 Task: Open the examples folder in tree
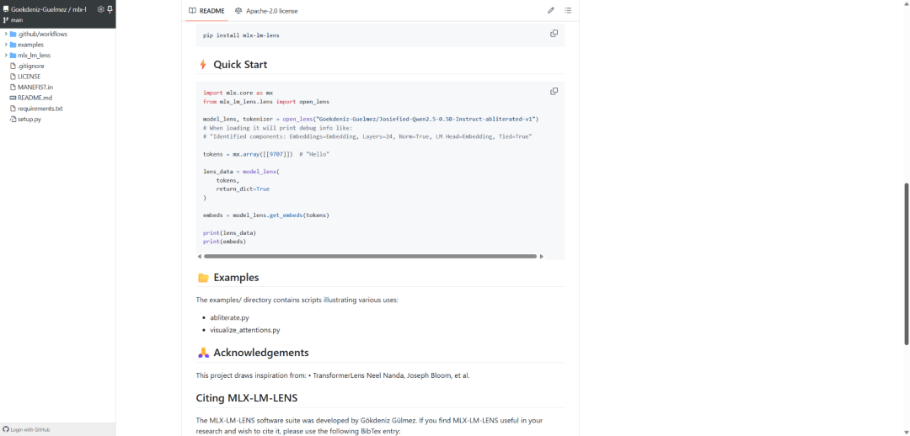pyautogui.click(x=30, y=45)
